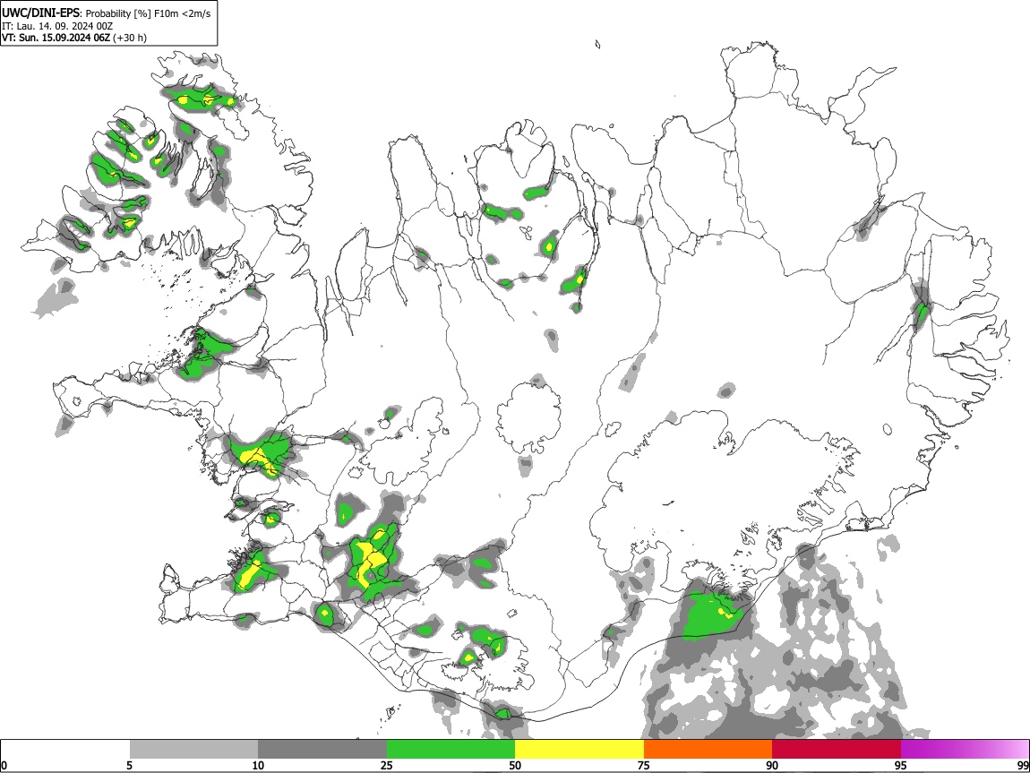
Task: Click the legend value '95'
Action: point(901,765)
